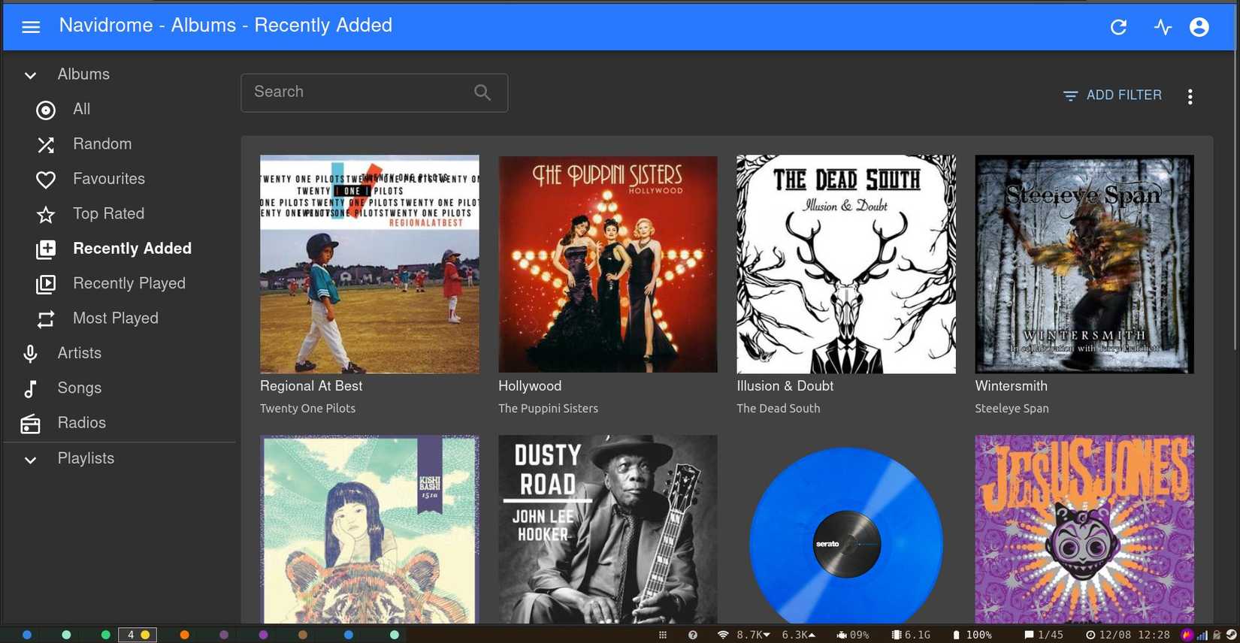The height and width of the screenshot is (643, 1240).
Task: Collapse the Albums section chevron
Action: [x=30, y=75]
